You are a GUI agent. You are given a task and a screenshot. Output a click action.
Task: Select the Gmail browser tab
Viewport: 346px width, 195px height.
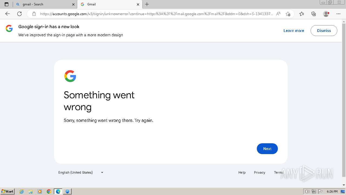click(110, 4)
